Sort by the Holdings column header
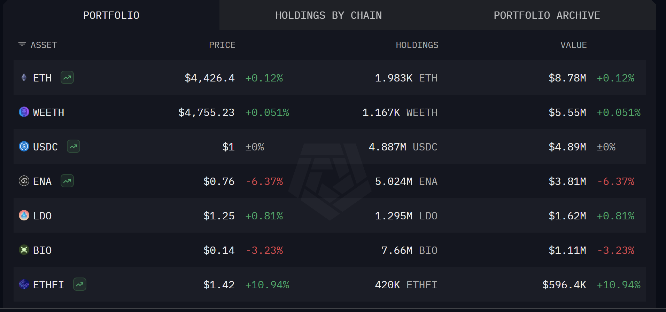The height and width of the screenshot is (312, 666). 417,45
